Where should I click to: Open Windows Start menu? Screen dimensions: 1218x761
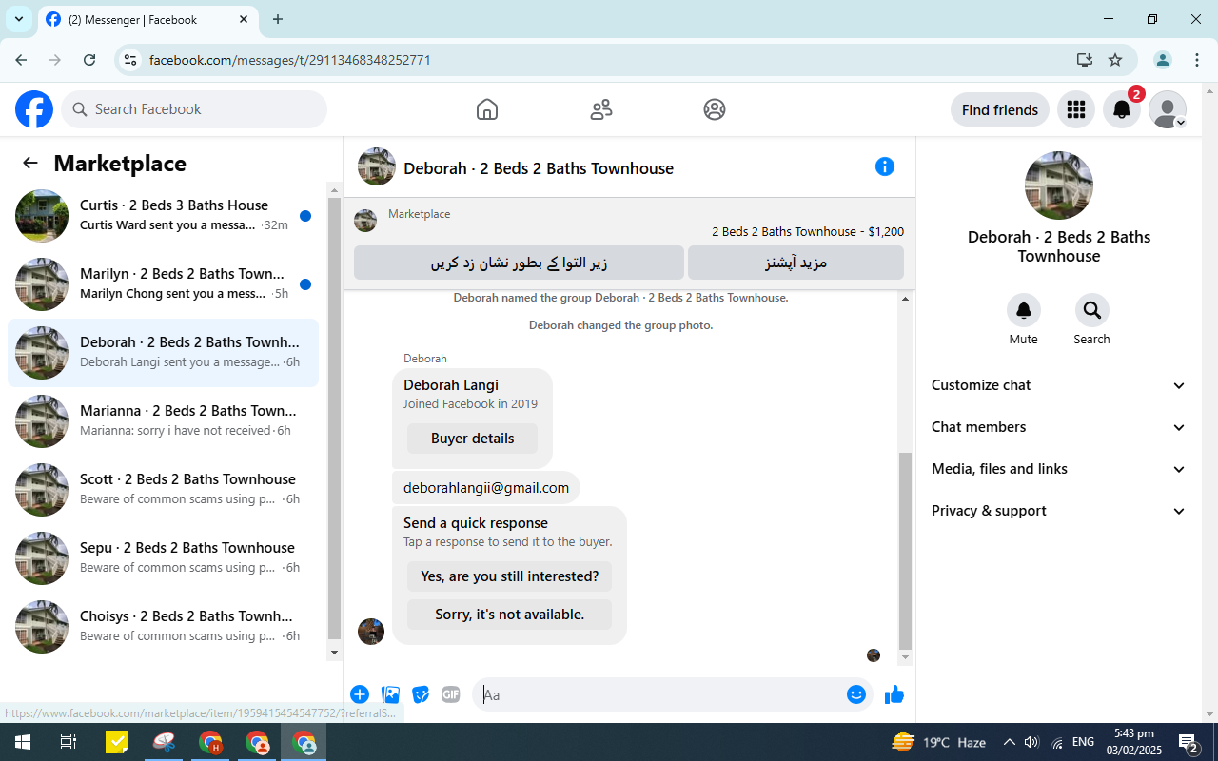pyautogui.click(x=23, y=742)
